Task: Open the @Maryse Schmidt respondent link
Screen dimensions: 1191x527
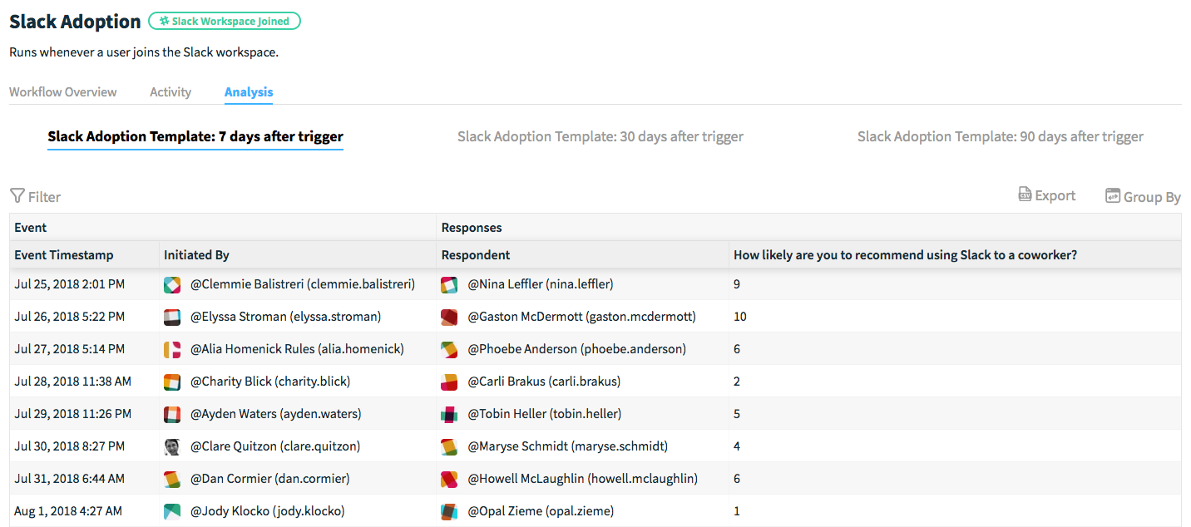Action: pyautogui.click(x=567, y=446)
